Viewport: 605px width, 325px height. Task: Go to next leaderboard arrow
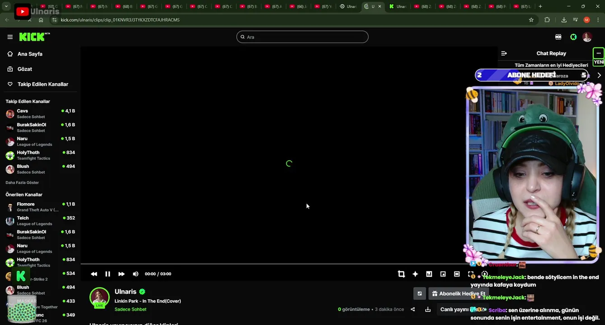click(599, 75)
